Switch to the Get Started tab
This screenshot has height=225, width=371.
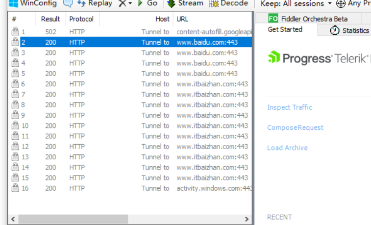click(x=285, y=29)
